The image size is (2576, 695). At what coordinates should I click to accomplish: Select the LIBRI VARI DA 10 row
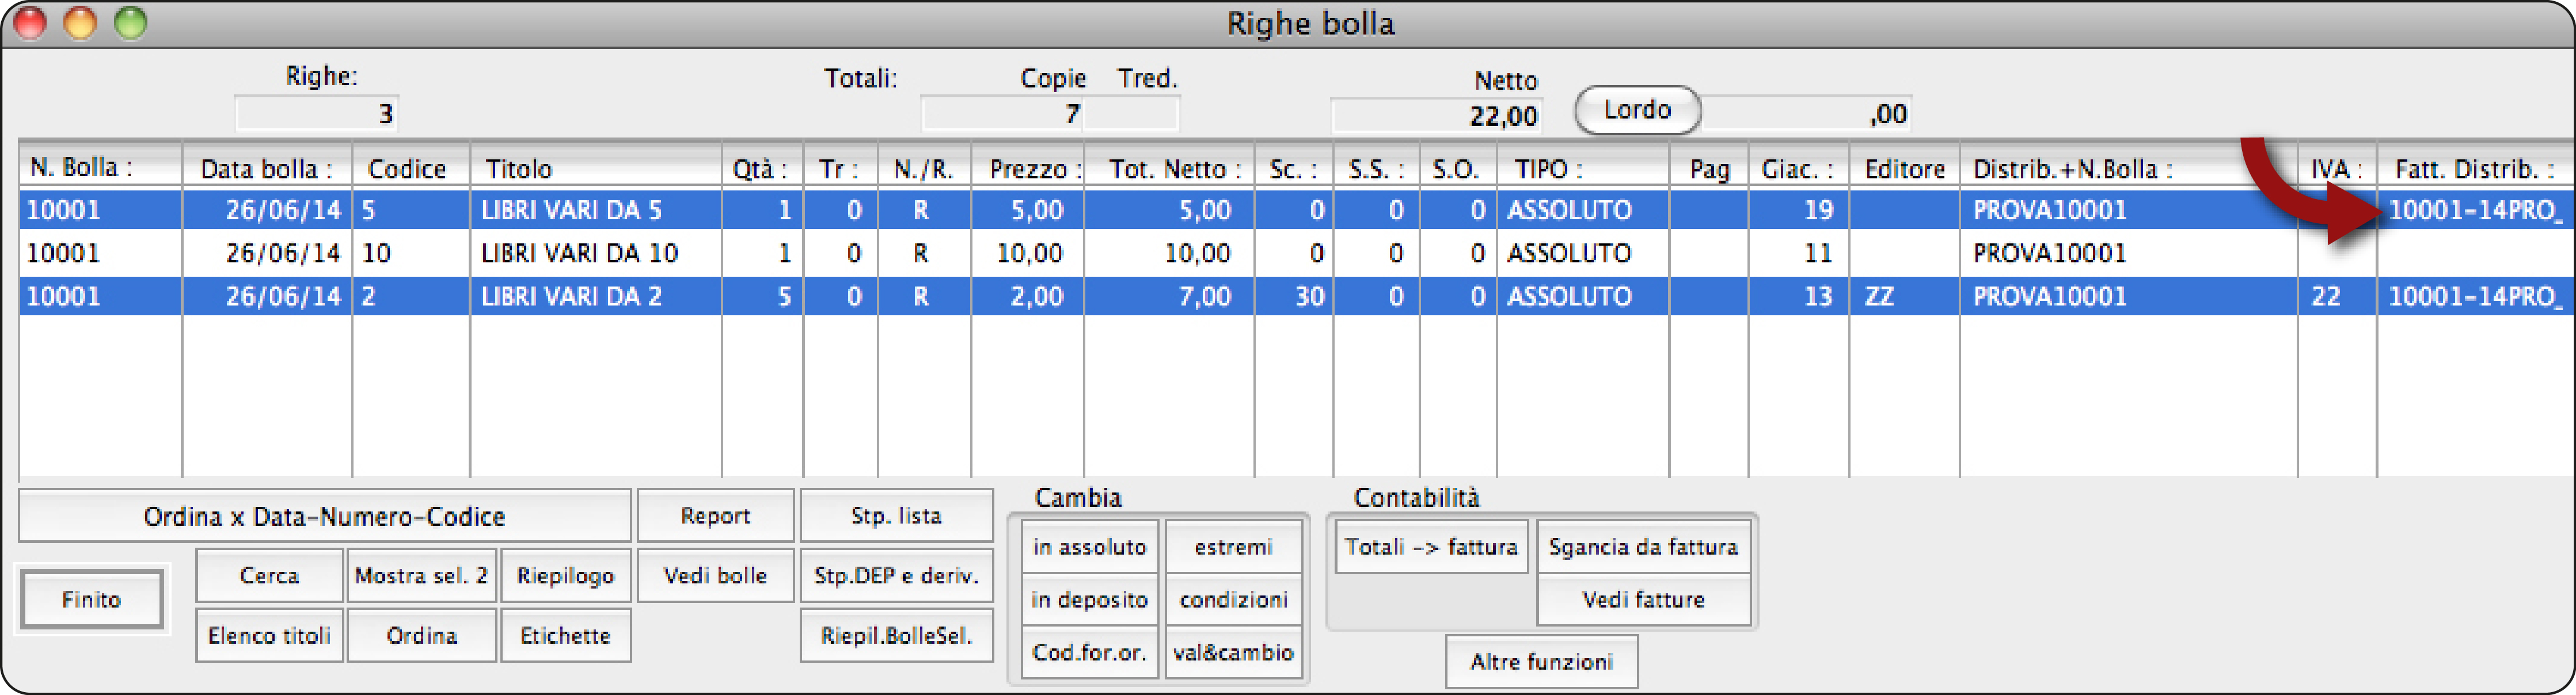click(579, 254)
